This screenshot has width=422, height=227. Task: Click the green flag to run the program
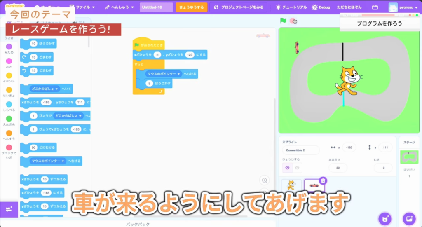tap(283, 21)
